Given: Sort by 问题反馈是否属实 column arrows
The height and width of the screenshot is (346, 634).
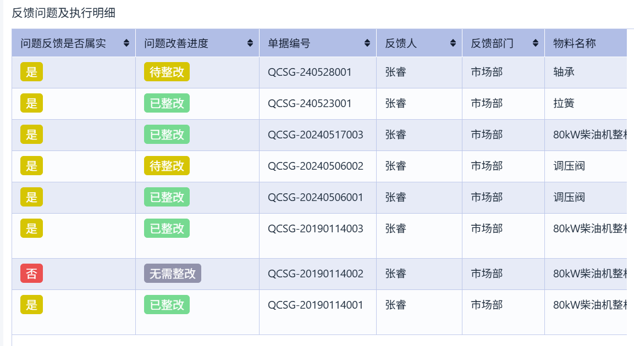Looking at the screenshot, I should [x=126, y=43].
